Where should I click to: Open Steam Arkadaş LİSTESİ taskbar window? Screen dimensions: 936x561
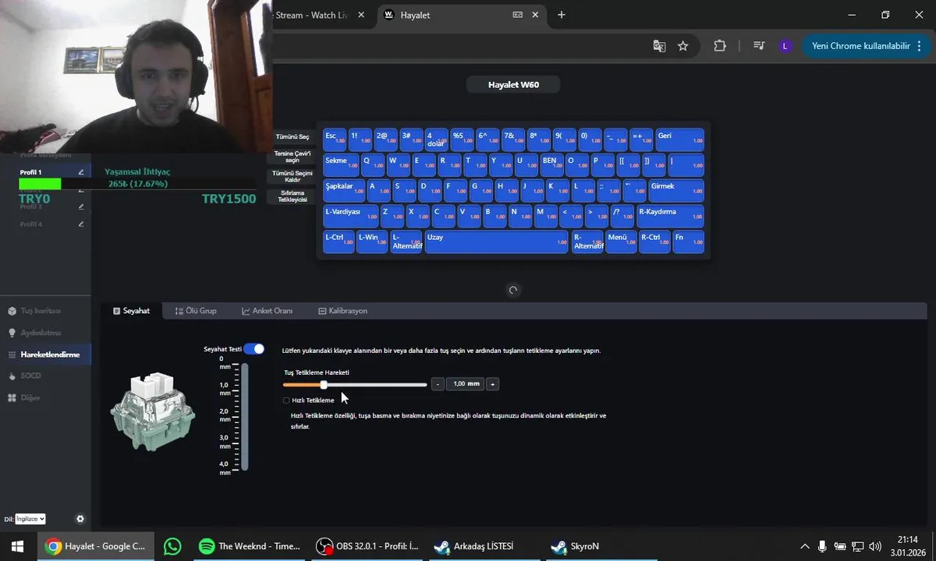(484, 546)
